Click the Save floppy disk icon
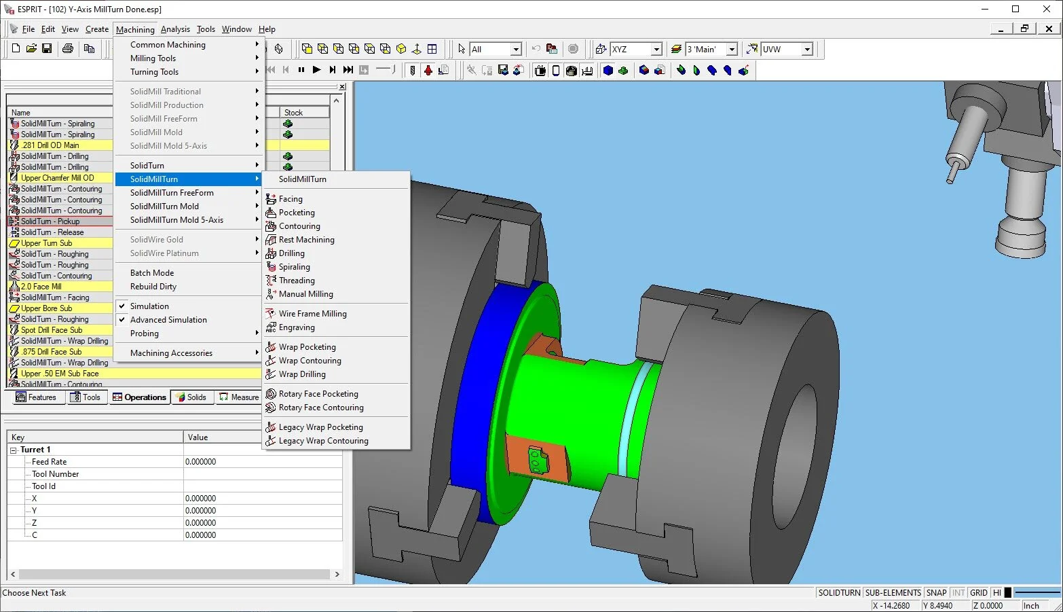Viewport: 1063px width, 612px height. [47, 49]
